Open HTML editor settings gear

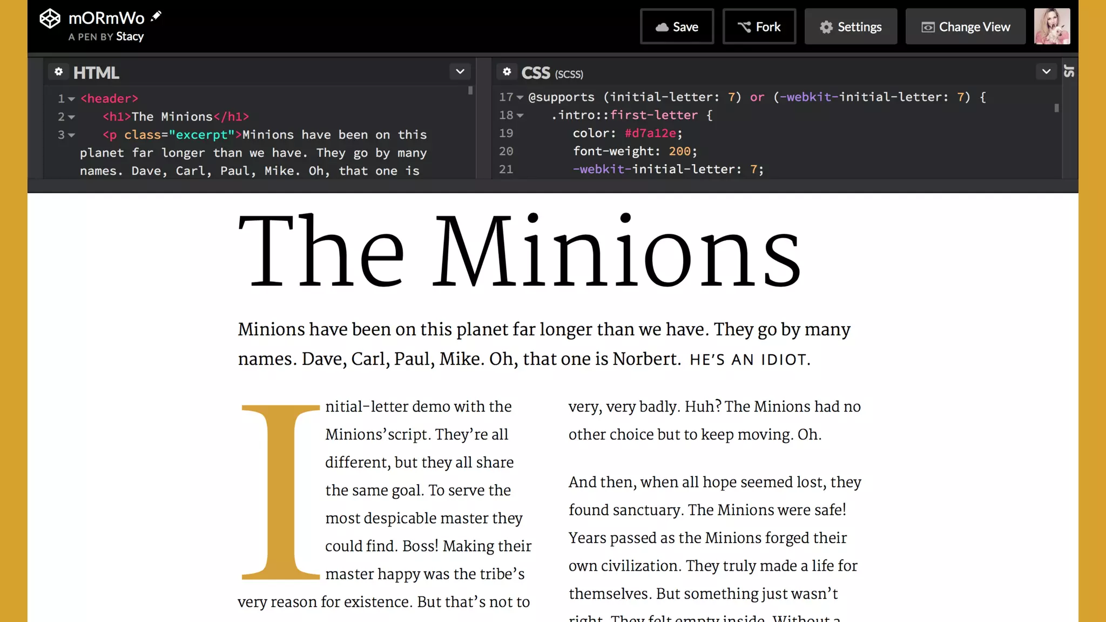point(58,72)
